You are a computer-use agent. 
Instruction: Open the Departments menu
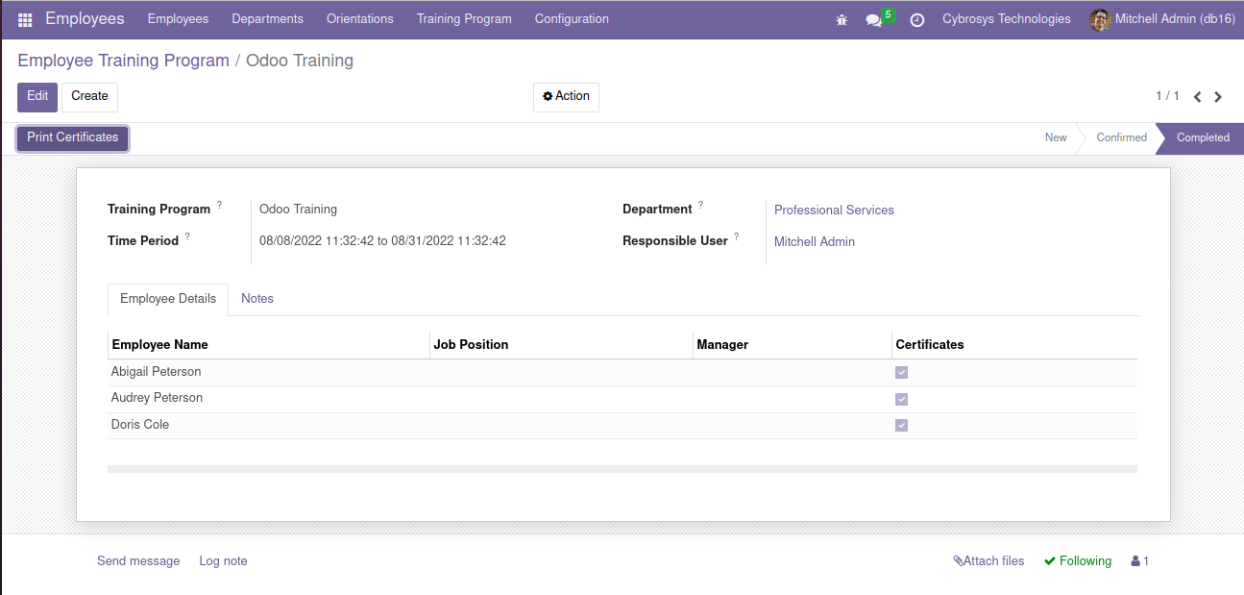coord(267,19)
